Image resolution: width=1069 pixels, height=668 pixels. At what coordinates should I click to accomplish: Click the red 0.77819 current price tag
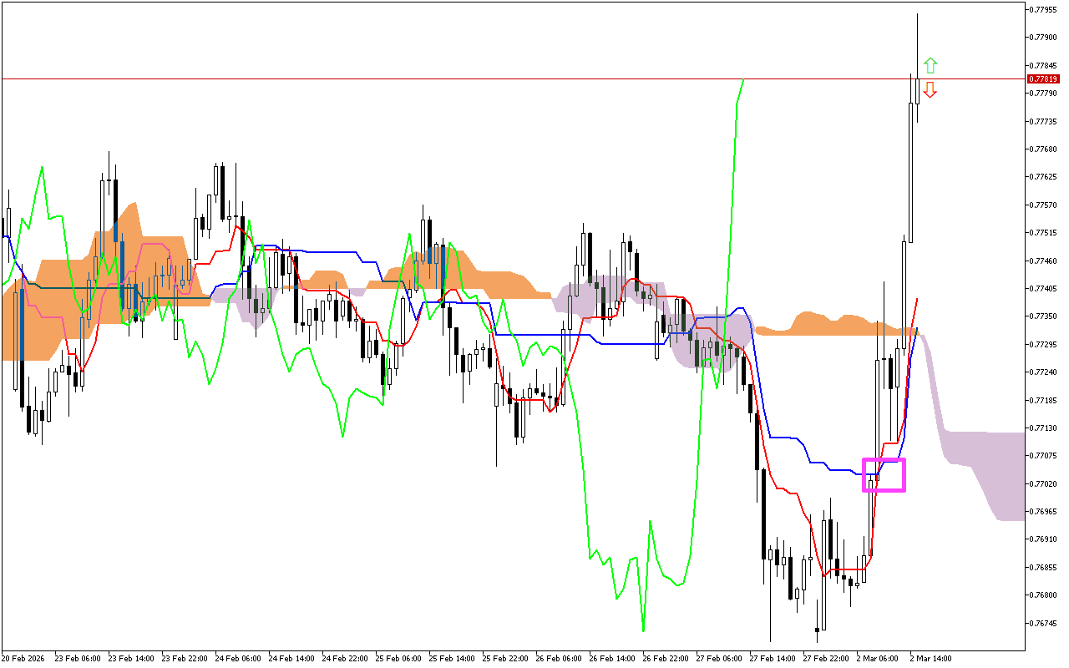[x=1042, y=79]
